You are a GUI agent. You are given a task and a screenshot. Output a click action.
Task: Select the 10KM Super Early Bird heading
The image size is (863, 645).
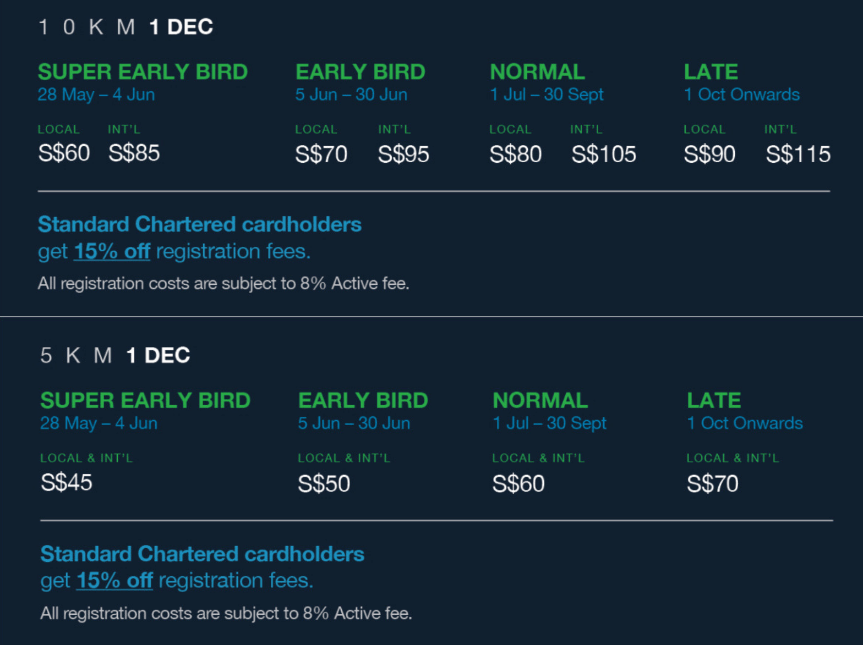(143, 72)
